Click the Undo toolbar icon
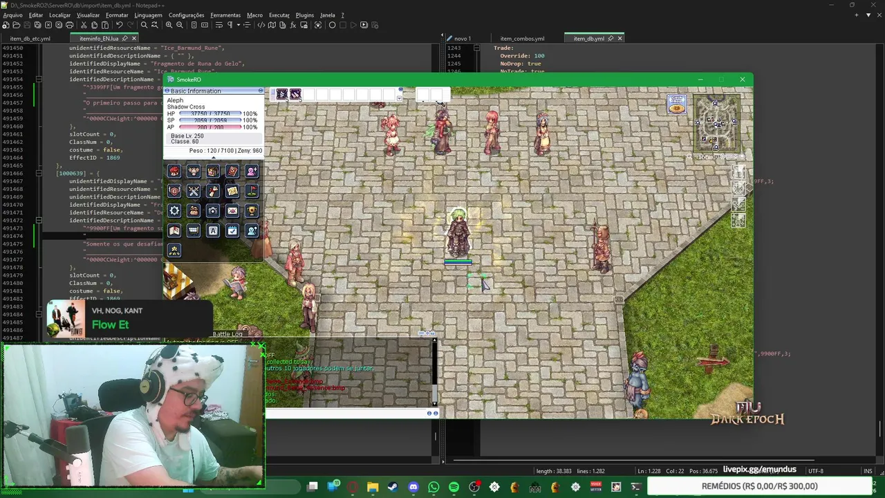This screenshot has height=498, width=885. pyautogui.click(x=120, y=25)
